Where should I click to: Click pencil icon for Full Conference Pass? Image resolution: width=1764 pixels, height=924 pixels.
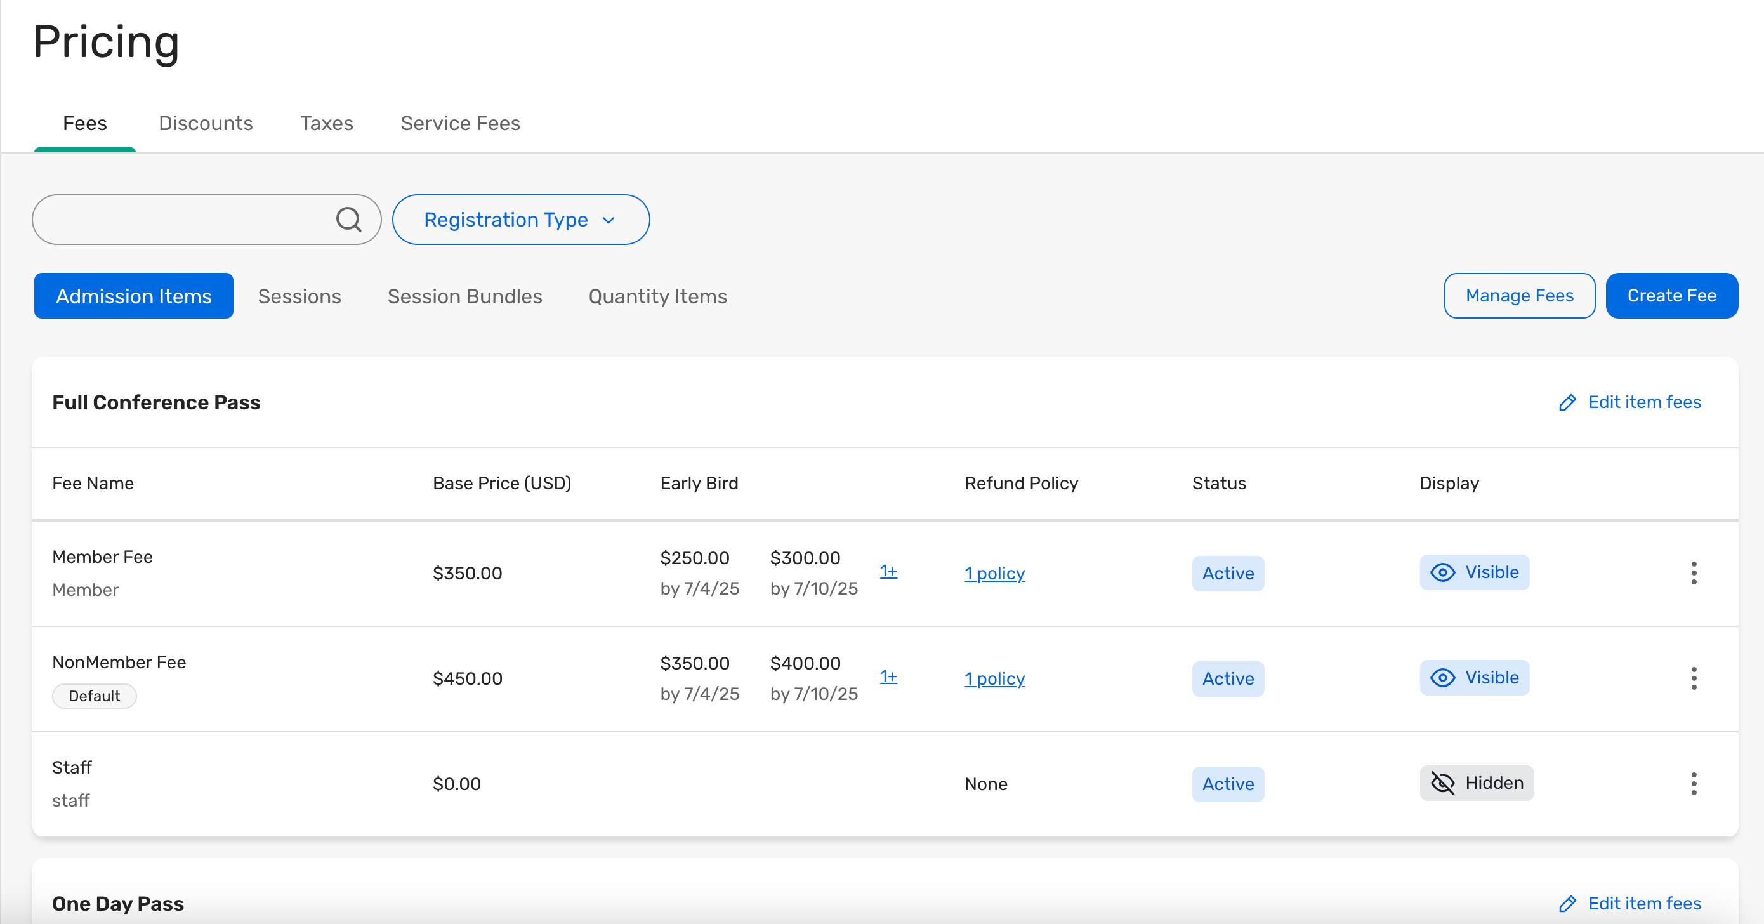pyautogui.click(x=1567, y=402)
